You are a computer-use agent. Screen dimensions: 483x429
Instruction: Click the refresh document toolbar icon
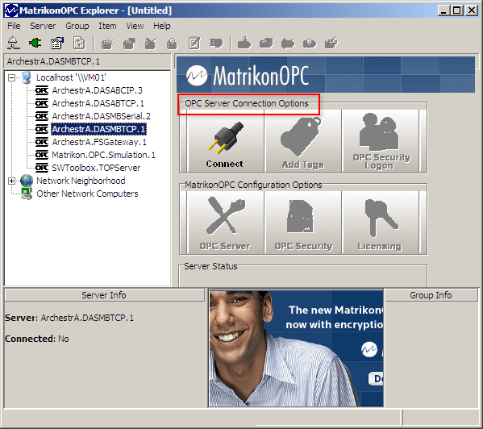(x=79, y=43)
